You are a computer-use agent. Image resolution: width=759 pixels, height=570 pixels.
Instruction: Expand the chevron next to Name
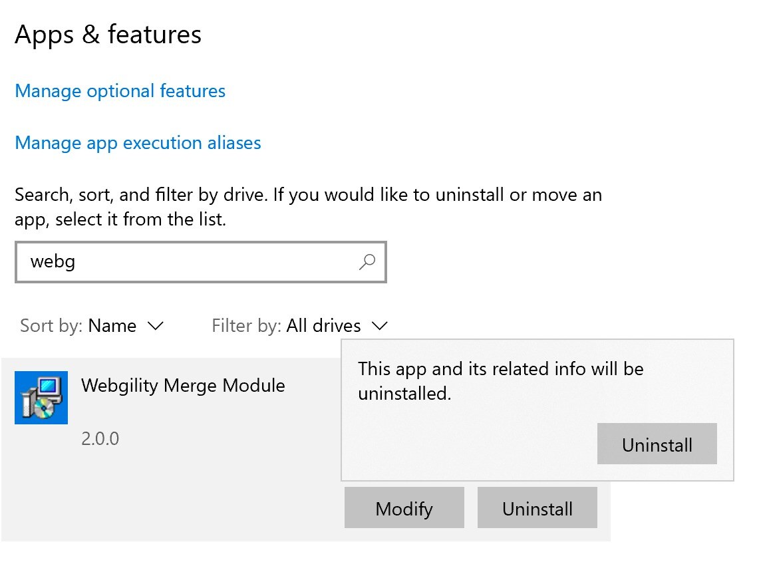156,326
